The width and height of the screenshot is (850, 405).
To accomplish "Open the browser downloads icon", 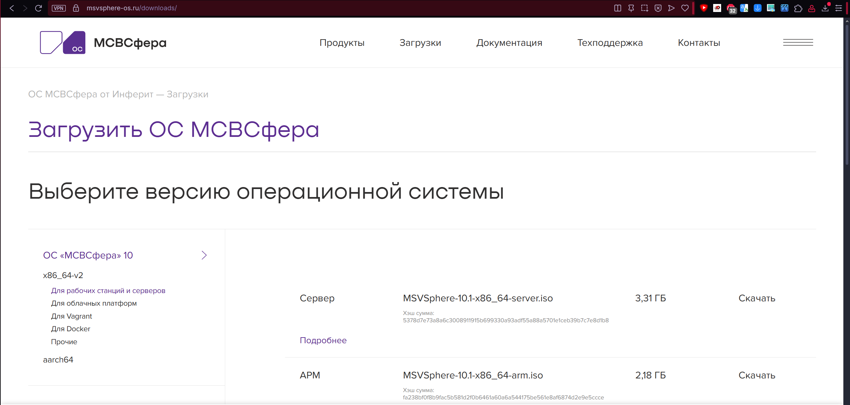I will [825, 8].
